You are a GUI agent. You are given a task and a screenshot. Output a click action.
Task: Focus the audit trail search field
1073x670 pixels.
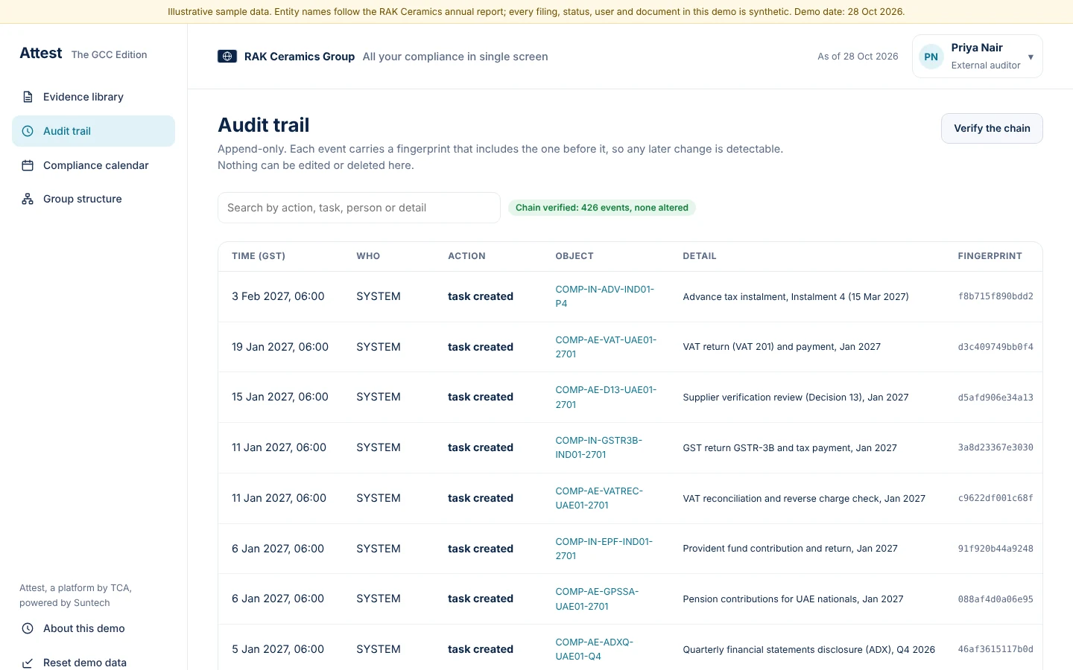pos(358,208)
